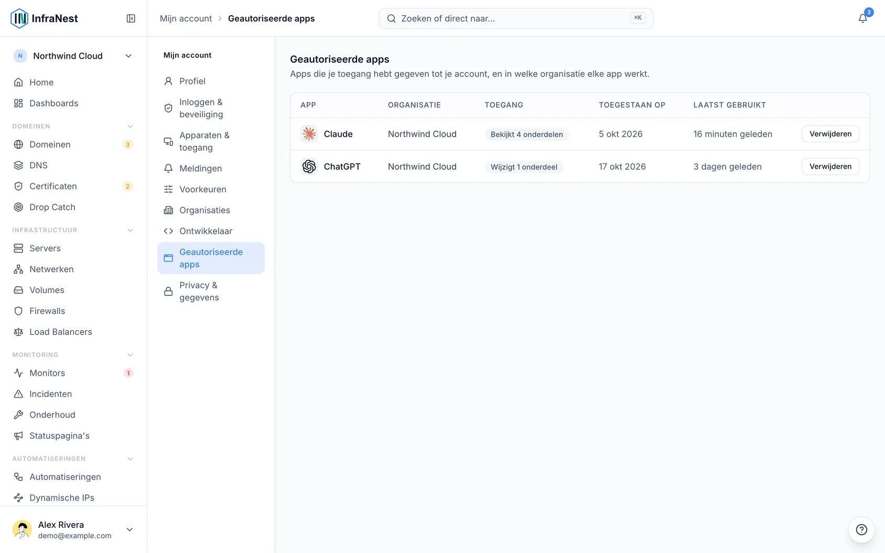Open Drop Catch
The width and height of the screenshot is (885, 553).
(73, 207)
